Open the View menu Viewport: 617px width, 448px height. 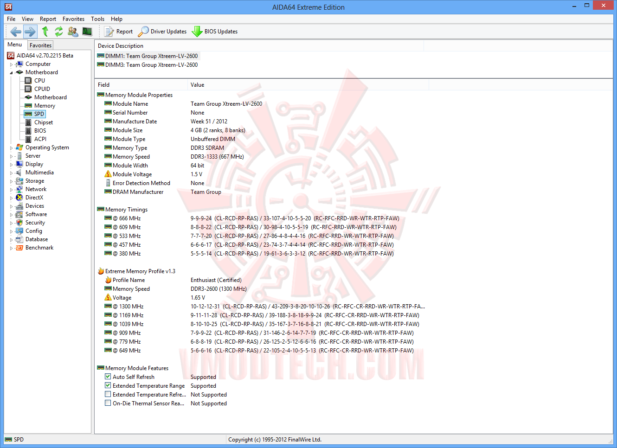pyautogui.click(x=27, y=19)
